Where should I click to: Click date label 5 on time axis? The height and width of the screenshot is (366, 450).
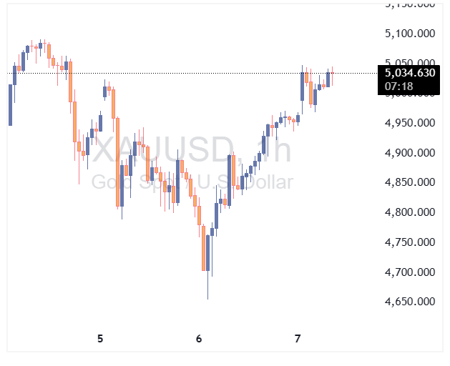click(x=100, y=338)
